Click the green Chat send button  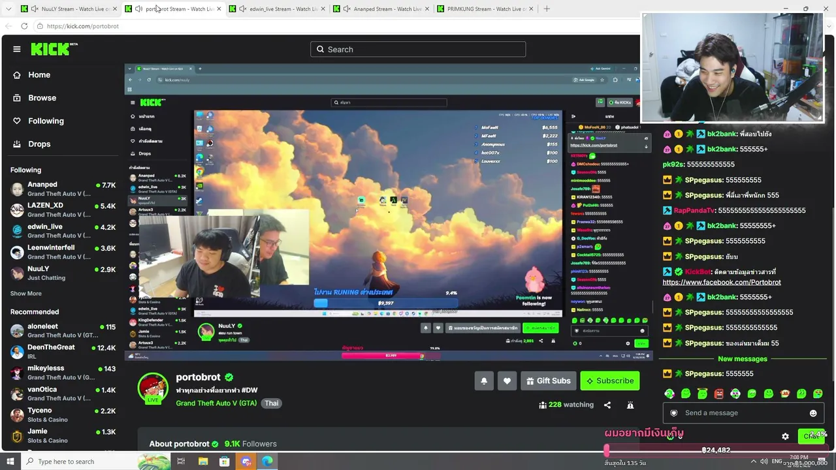(x=812, y=435)
